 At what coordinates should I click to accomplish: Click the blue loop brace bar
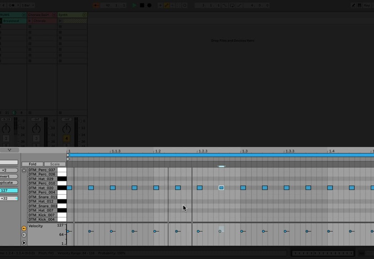pos(222,155)
